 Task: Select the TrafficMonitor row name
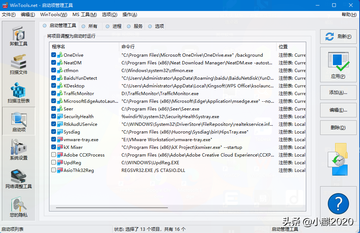coord(79,93)
